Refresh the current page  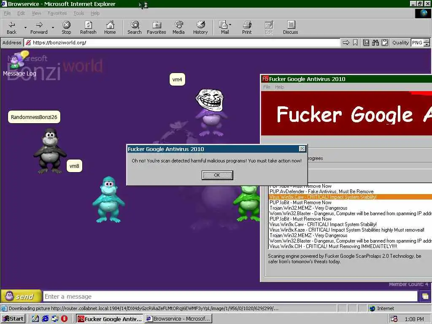point(88,27)
